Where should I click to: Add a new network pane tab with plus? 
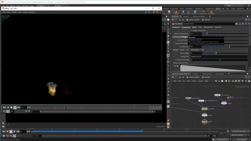coord(229,74)
